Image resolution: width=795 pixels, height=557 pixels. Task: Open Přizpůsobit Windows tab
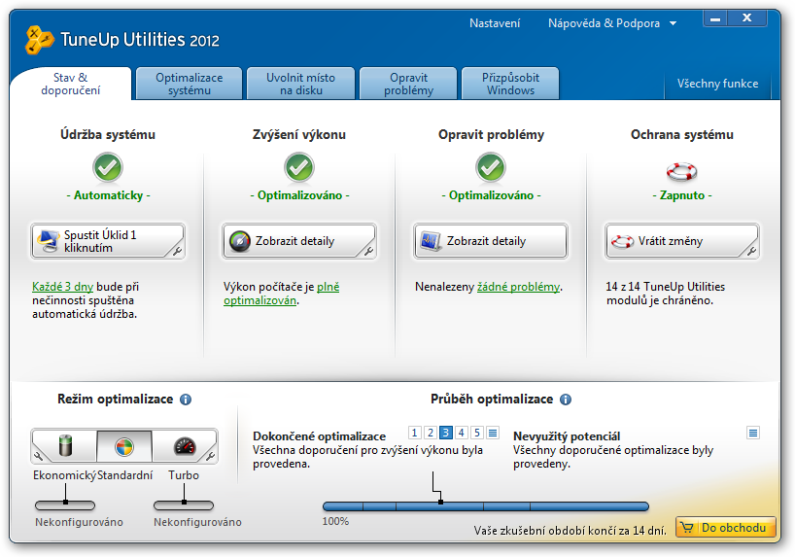pyautogui.click(x=510, y=84)
